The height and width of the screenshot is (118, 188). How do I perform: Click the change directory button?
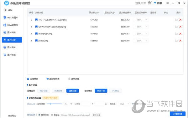coord(97,115)
